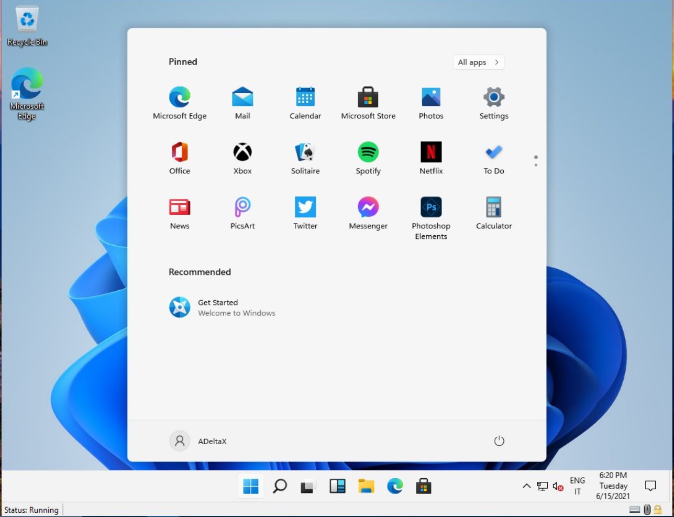Image resolution: width=674 pixels, height=517 pixels.
Task: Unmute the system volume
Action: [557, 486]
